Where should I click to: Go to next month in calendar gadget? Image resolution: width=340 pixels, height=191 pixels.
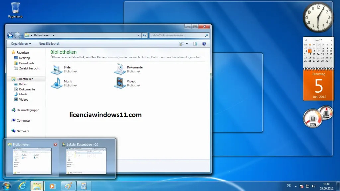pyautogui.click(x=331, y=40)
